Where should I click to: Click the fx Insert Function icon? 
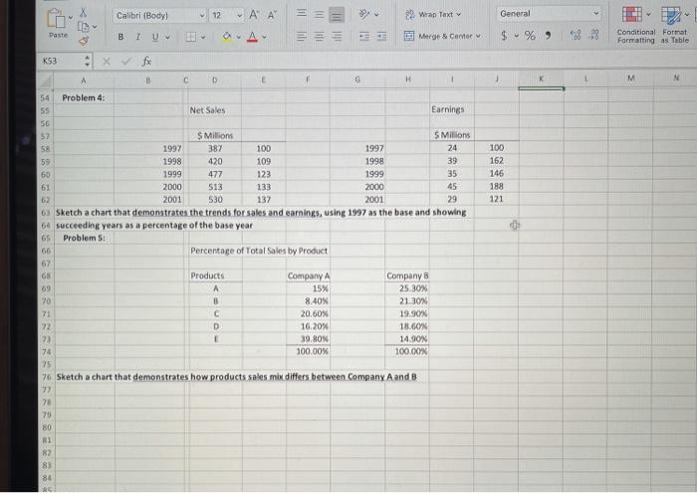coord(146,62)
